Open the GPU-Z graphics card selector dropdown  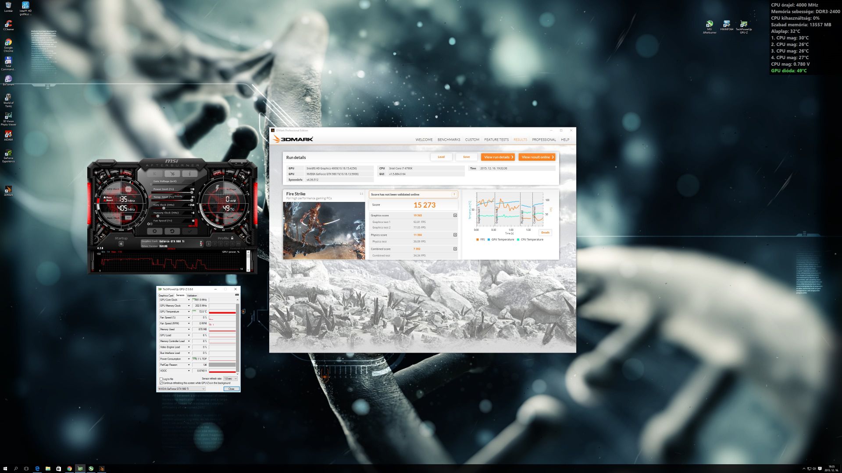pos(182,388)
